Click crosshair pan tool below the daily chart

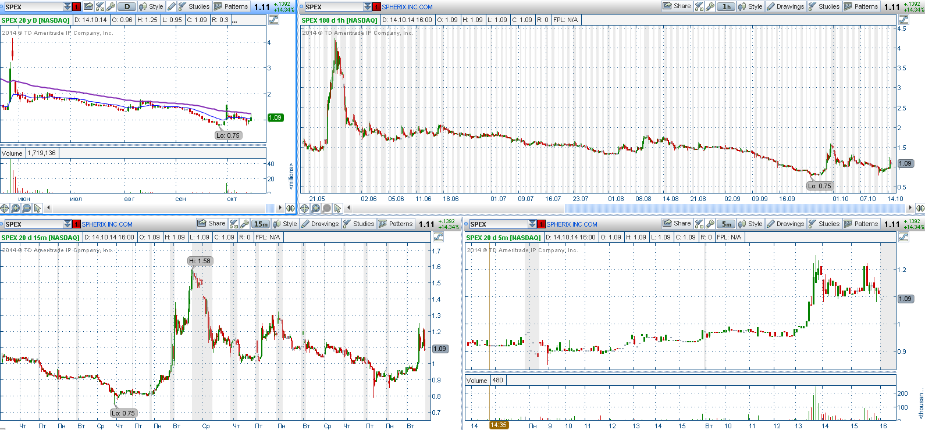click(4, 208)
